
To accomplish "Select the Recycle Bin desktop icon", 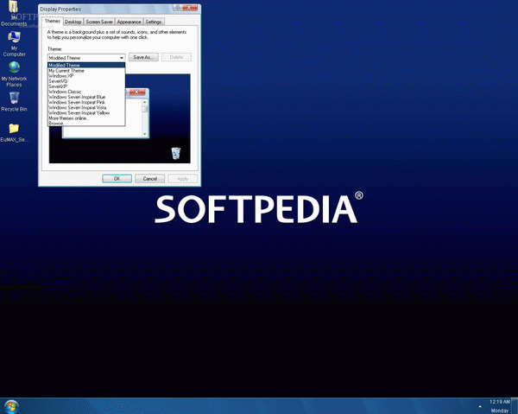I will tap(14, 101).
